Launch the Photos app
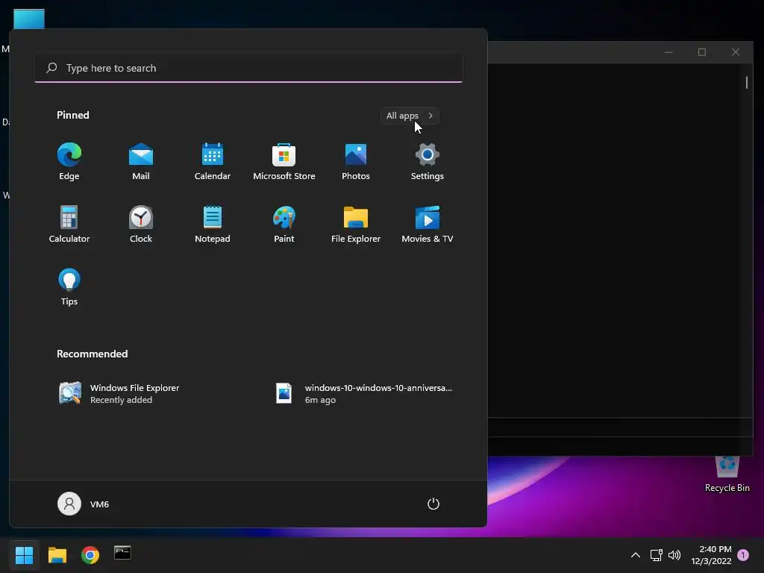Screen dimensions: 764x573 pos(356,162)
